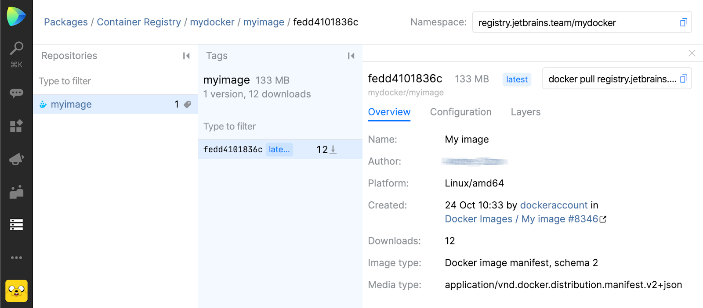Open the three-dot More sidebar icon

pyautogui.click(x=16, y=258)
